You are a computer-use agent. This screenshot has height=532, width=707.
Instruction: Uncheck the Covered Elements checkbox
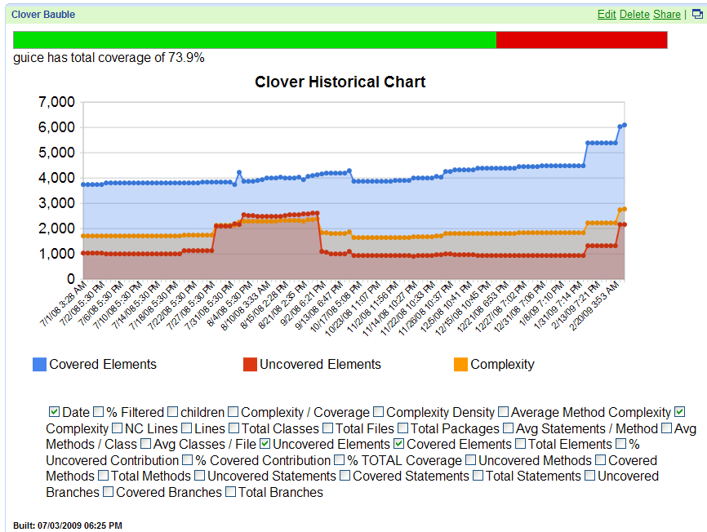click(x=398, y=445)
